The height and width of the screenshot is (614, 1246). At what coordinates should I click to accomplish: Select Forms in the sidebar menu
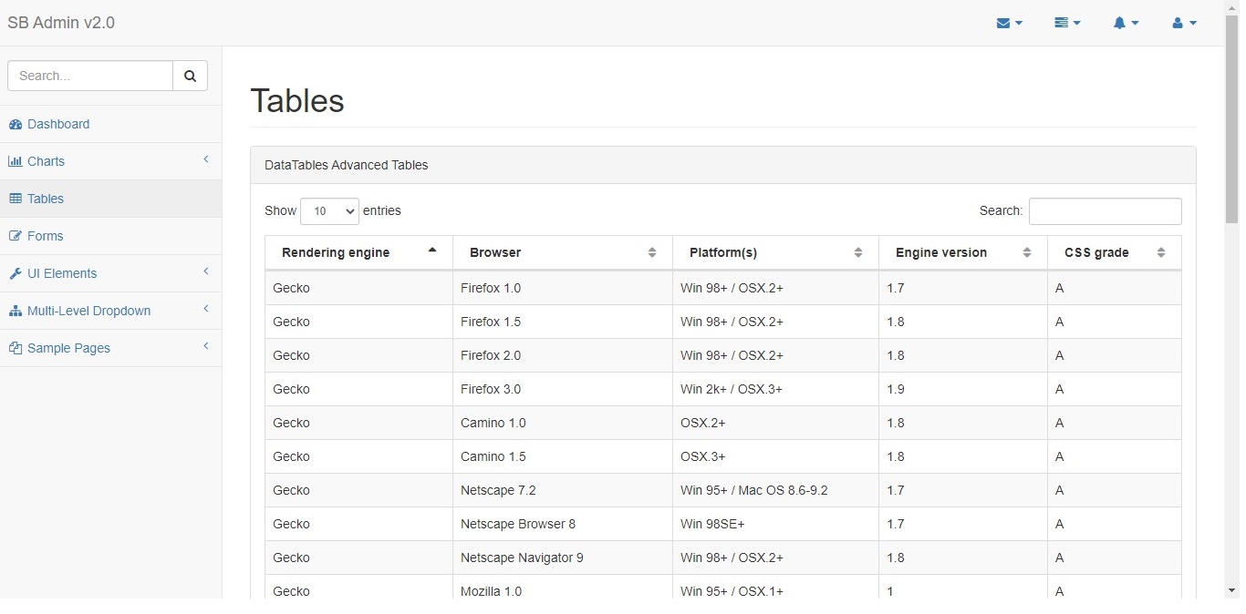43,235
